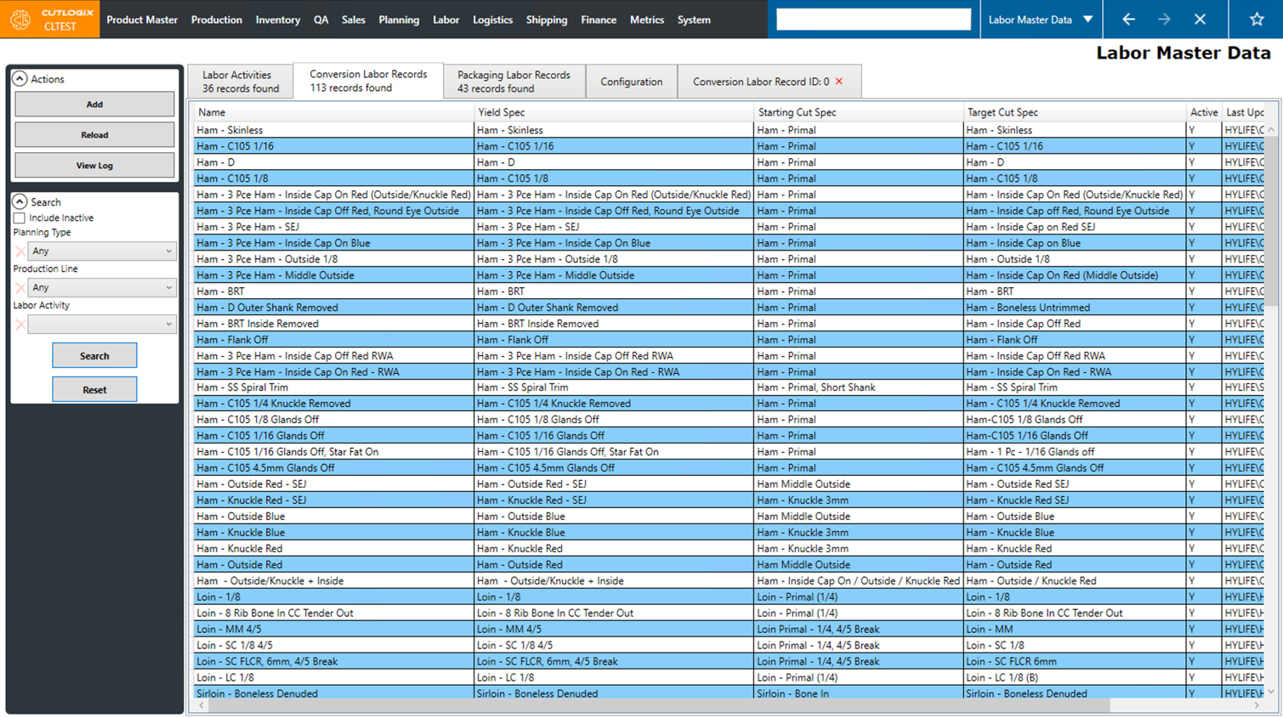The width and height of the screenshot is (1283, 718).
Task: Open the Planning Type dropdown
Action: [102, 250]
